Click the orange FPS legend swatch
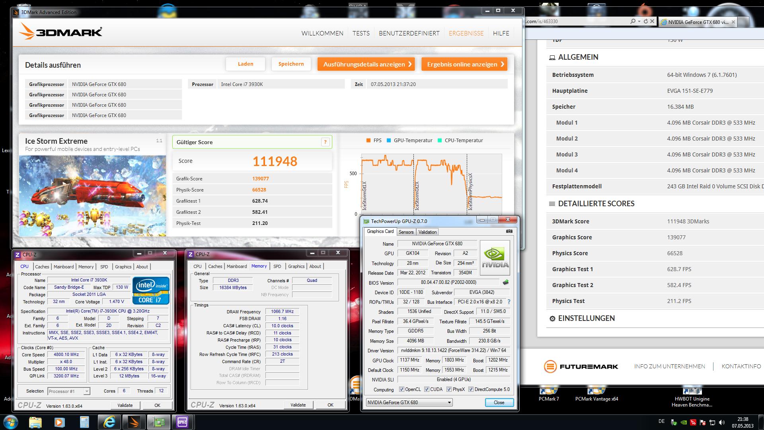The image size is (764, 430). point(368,140)
